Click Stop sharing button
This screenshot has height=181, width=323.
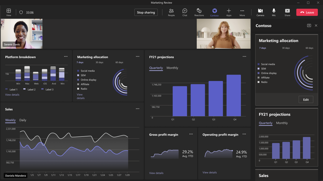[x=146, y=12]
